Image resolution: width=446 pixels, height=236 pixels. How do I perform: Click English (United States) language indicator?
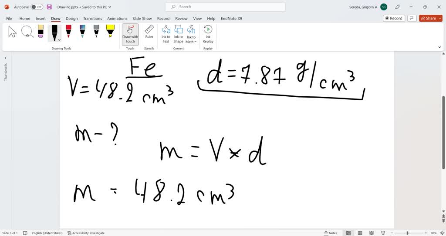click(47, 233)
